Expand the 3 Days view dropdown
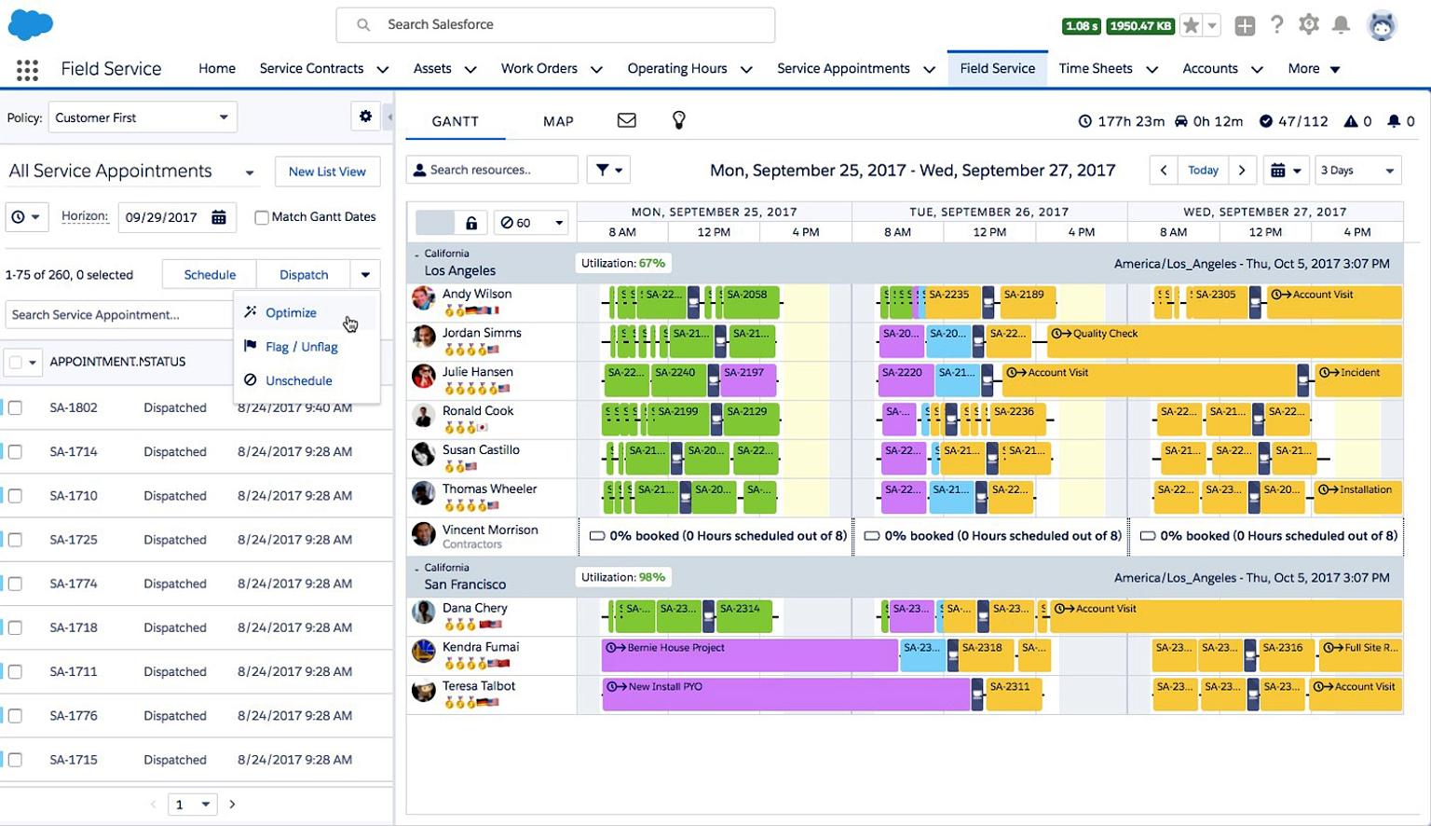 (x=1357, y=170)
